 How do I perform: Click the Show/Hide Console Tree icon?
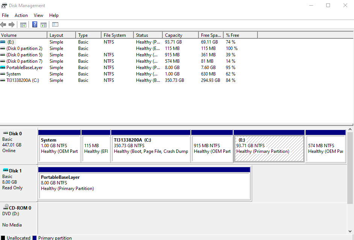pos(23,24)
